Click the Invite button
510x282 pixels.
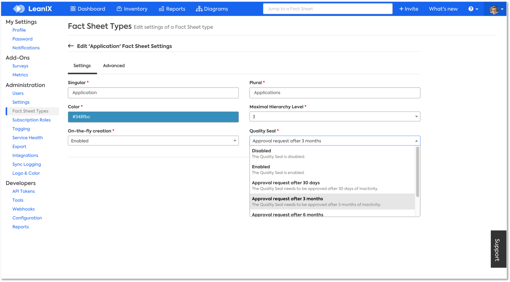point(409,9)
